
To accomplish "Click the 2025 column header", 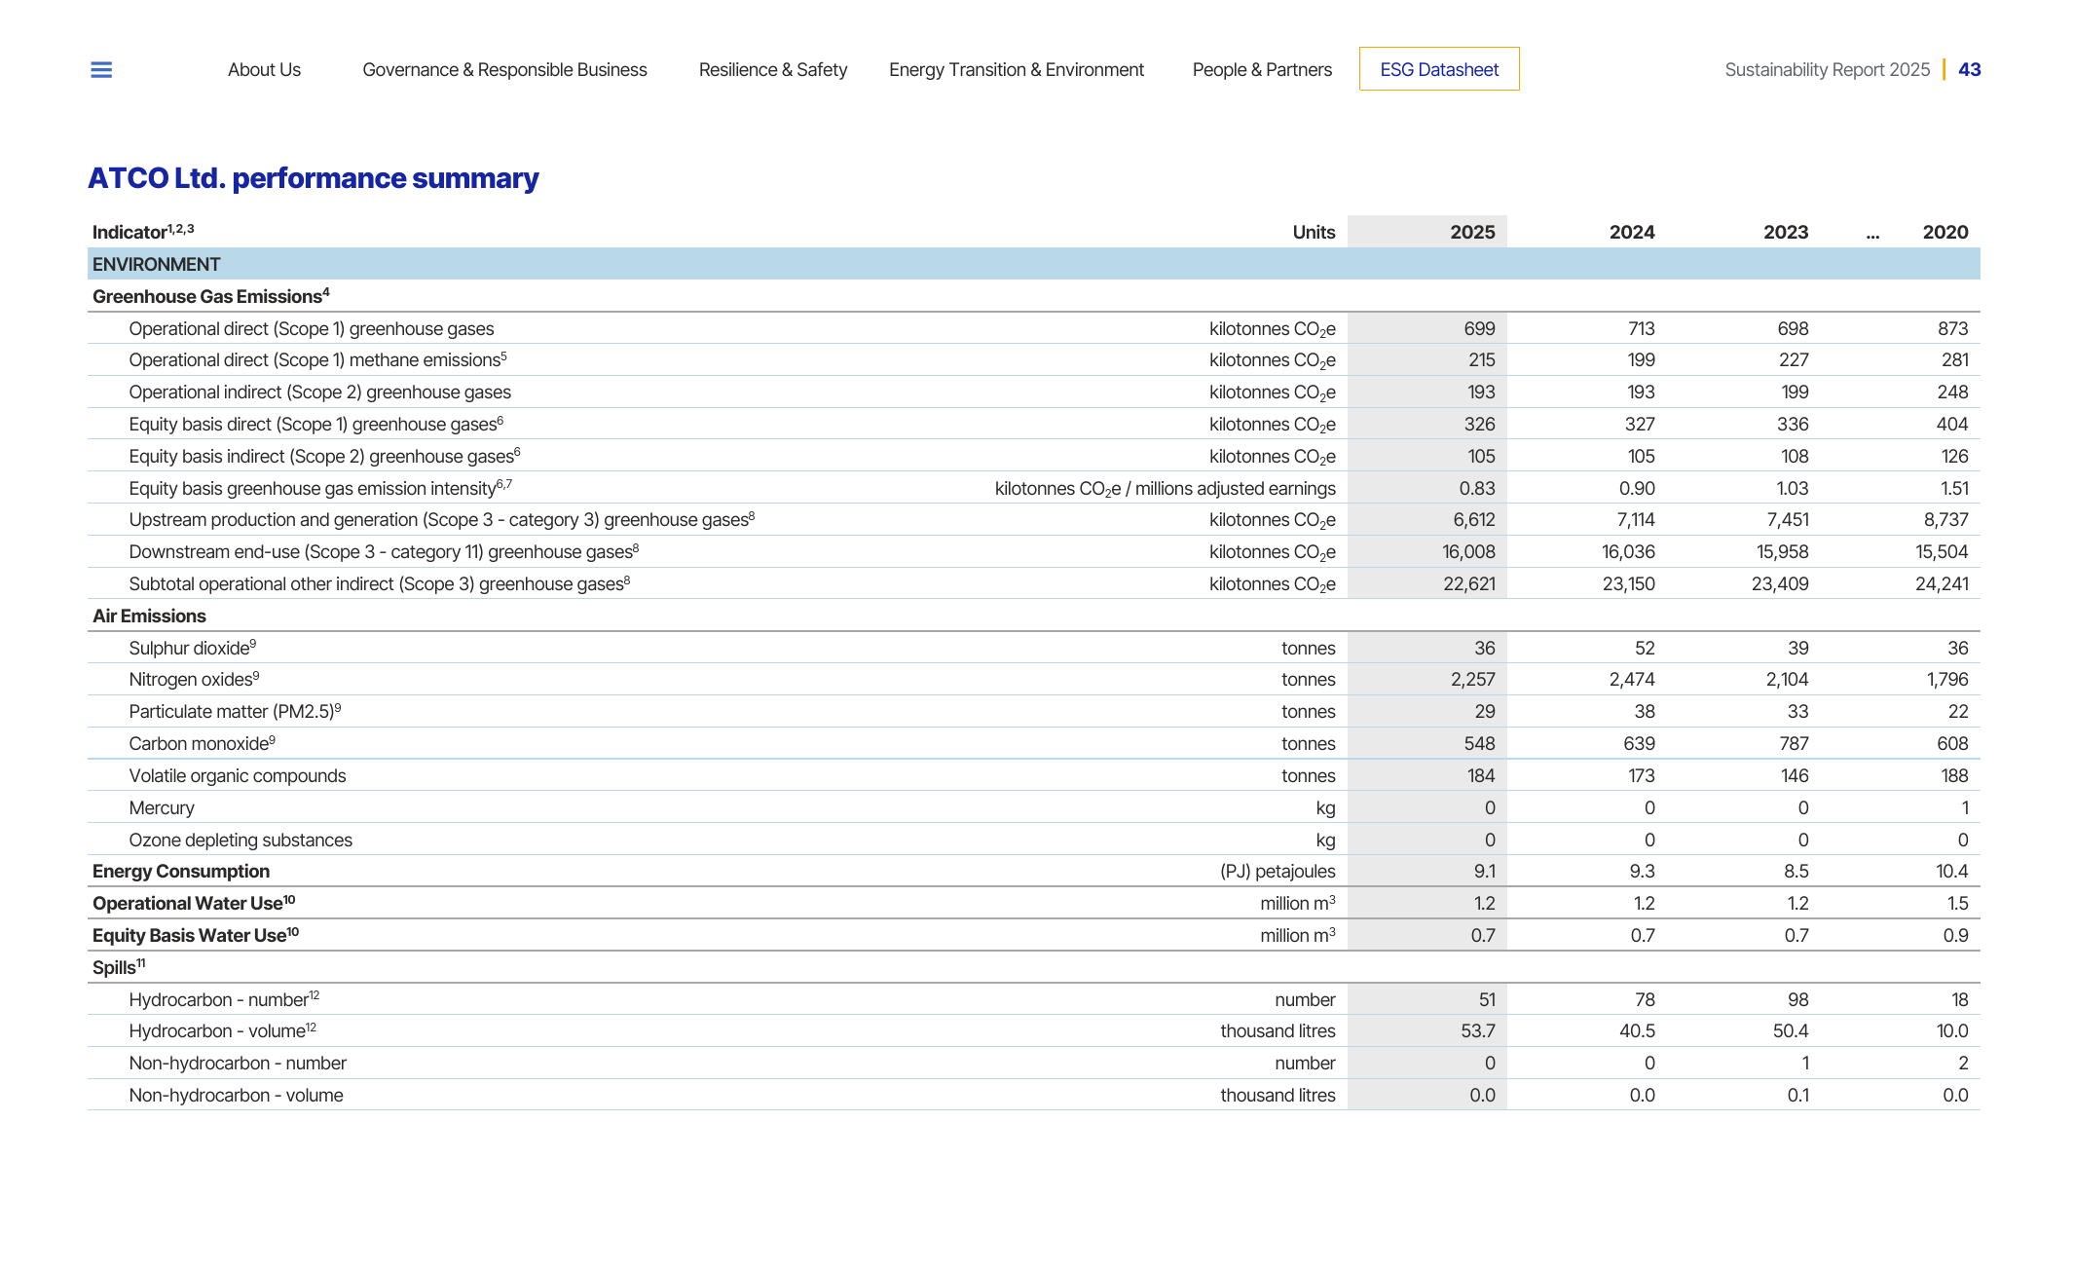I will click(x=1472, y=232).
